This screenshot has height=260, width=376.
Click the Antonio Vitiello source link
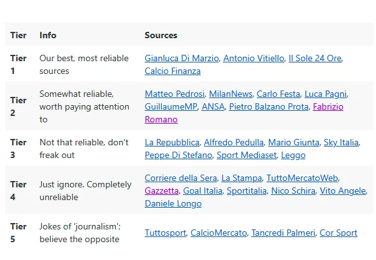(x=254, y=58)
